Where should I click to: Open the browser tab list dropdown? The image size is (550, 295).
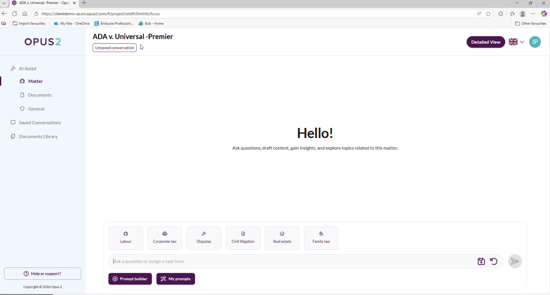[x=4, y=3]
